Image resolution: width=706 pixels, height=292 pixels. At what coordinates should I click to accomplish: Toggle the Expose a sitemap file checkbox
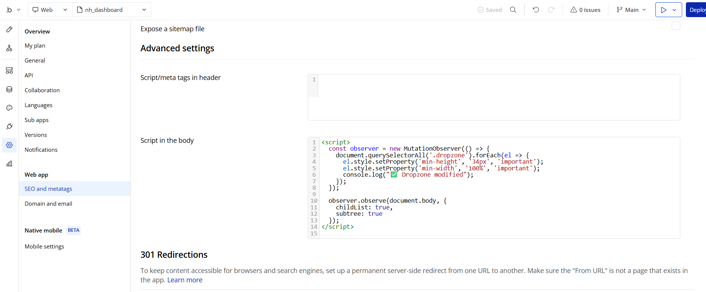(x=676, y=26)
